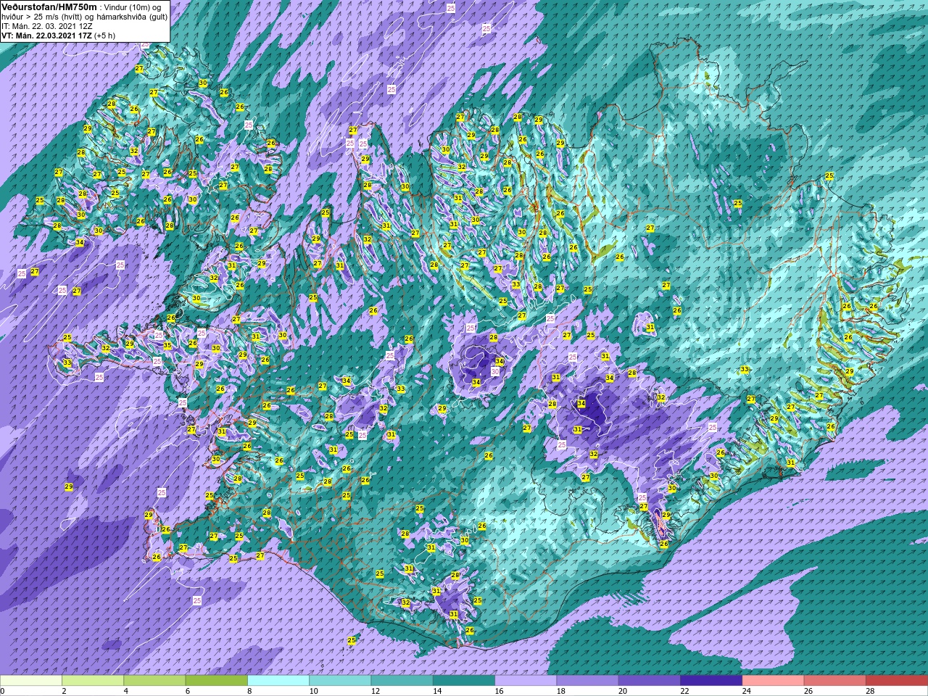Click the legend tick label "26"

click(808, 691)
